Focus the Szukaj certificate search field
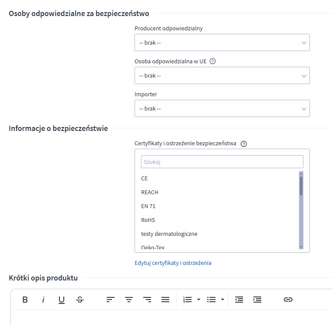332x326 pixels. pos(222,162)
